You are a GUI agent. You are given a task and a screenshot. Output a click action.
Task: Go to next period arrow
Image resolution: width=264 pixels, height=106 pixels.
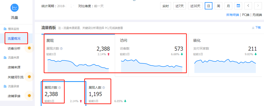[x=258, y=6]
